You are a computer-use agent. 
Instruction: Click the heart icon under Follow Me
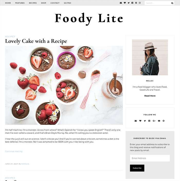[x=140, y=121]
